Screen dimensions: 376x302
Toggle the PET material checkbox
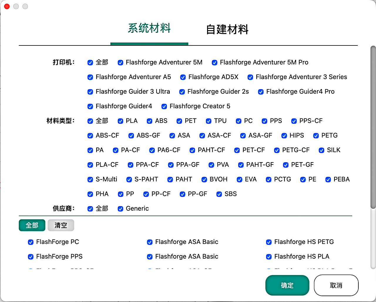click(x=179, y=121)
